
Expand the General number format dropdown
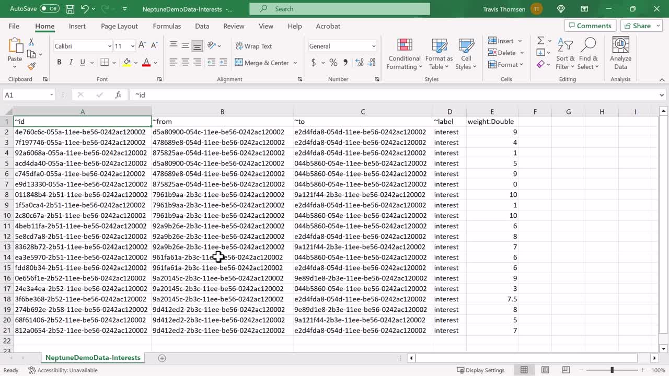tap(373, 46)
